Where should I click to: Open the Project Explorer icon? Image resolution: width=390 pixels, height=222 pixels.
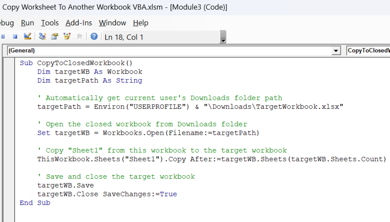[43, 36]
